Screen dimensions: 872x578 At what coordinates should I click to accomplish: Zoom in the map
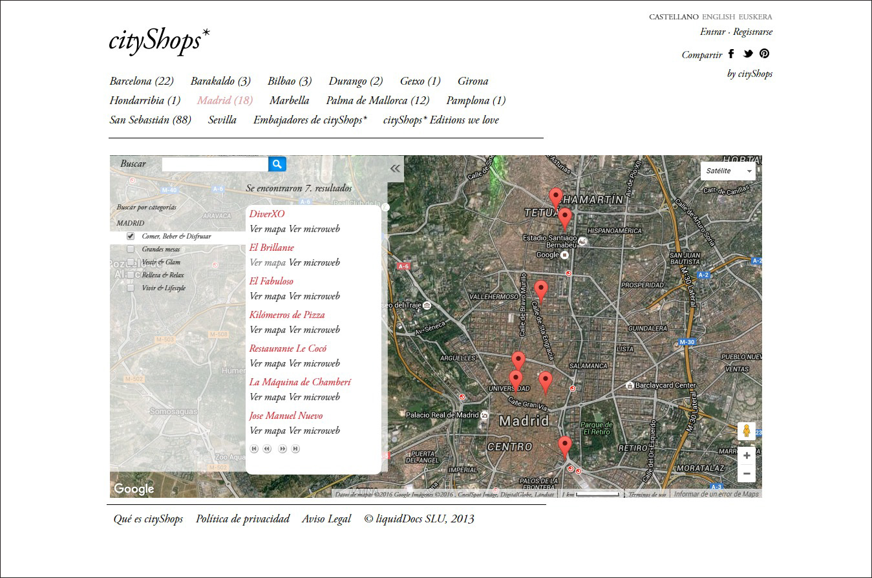pyautogui.click(x=747, y=456)
